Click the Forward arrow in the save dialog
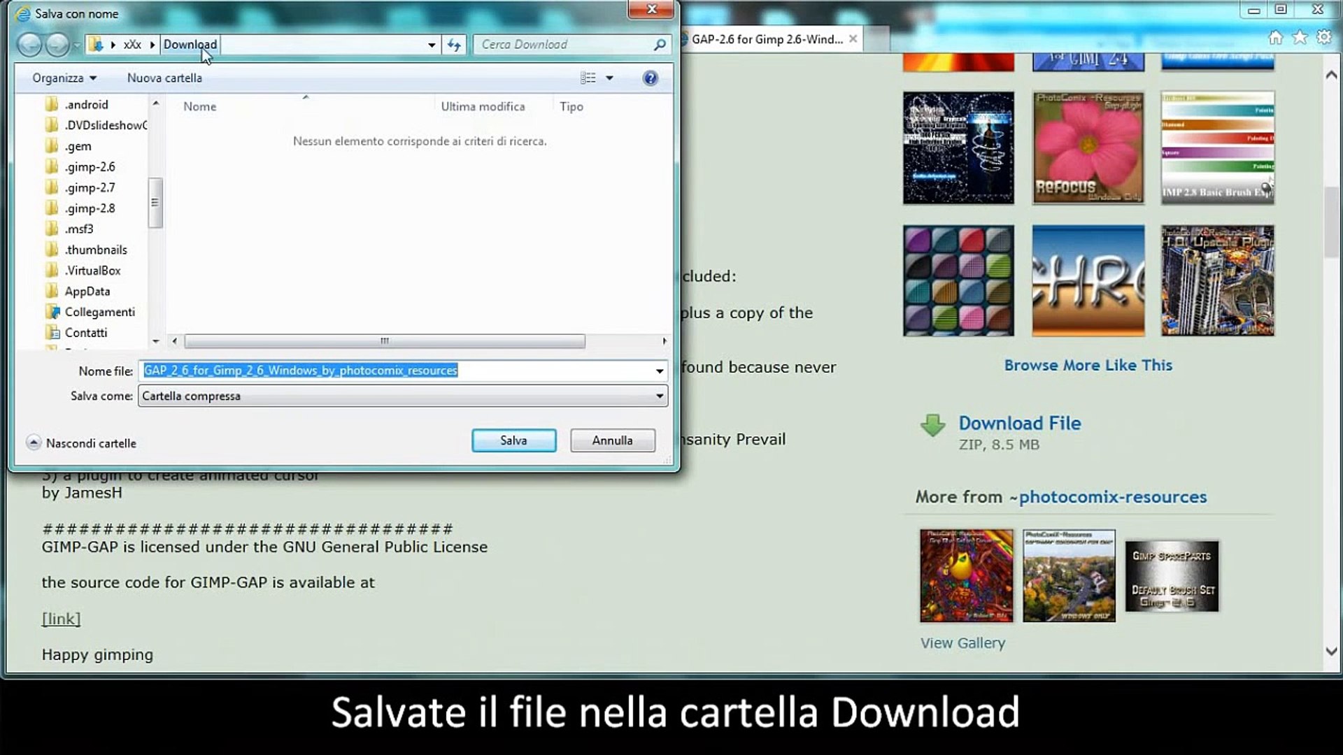Viewport: 1343px width, 755px height. coord(57,45)
